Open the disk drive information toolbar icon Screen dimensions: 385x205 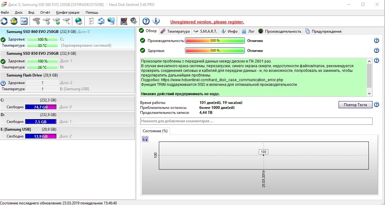24,21
